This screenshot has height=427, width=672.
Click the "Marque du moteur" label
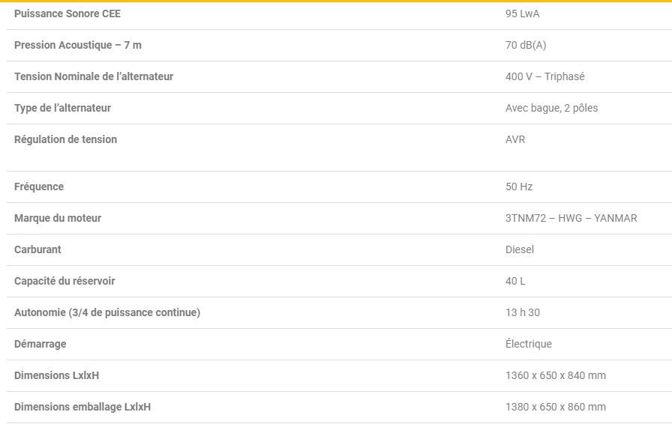tap(58, 218)
